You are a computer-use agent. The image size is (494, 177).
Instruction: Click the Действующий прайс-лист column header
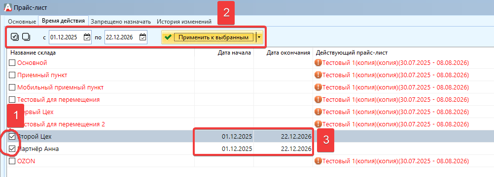click(x=403, y=53)
